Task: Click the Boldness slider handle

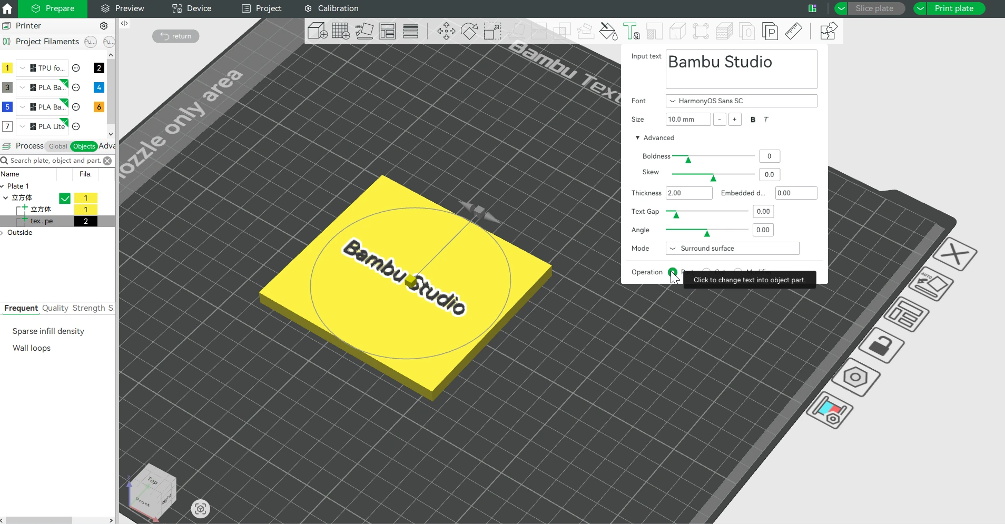Action: pos(688,159)
